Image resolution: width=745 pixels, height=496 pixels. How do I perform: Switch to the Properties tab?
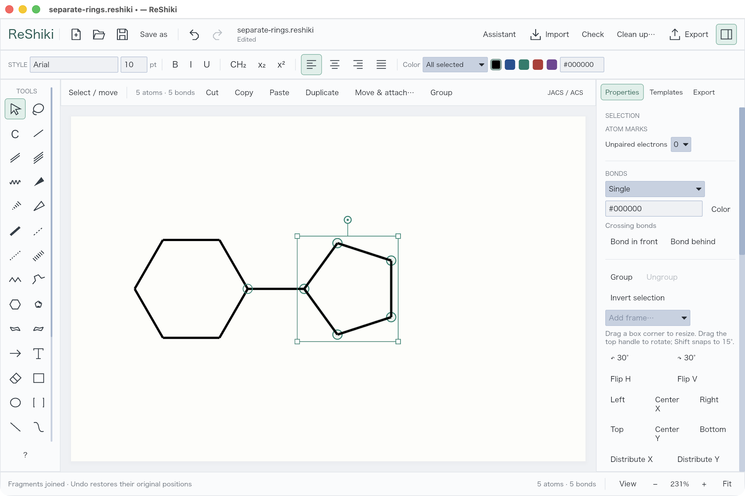tap(622, 92)
